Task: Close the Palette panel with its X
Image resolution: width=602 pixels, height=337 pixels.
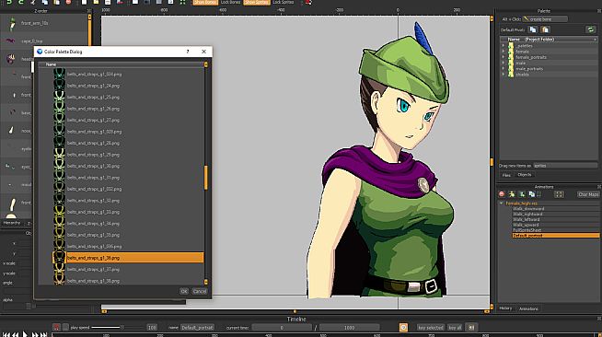Action: [599, 11]
